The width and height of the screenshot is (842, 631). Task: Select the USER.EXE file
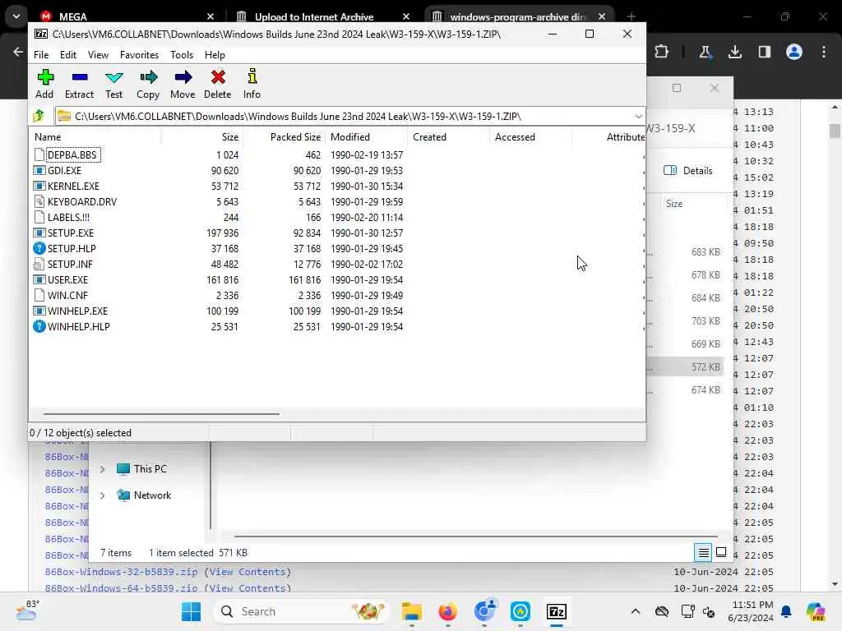click(67, 279)
